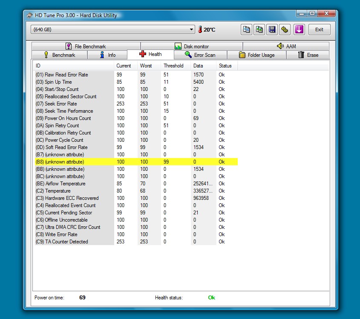Click the green Health status Ok value
Screen dimensions: 360x319
coord(211,298)
